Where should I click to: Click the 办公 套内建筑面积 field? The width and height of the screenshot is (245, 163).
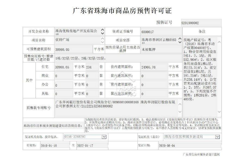(154, 85)
